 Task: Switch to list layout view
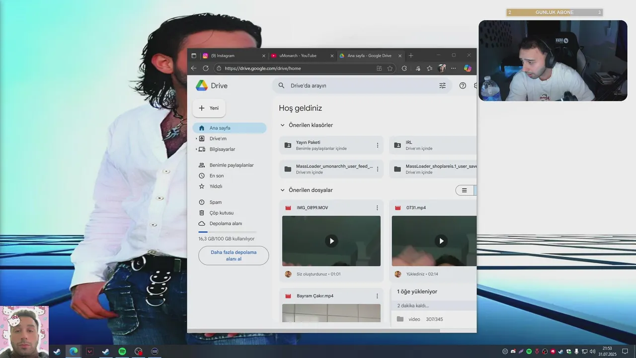(x=465, y=190)
